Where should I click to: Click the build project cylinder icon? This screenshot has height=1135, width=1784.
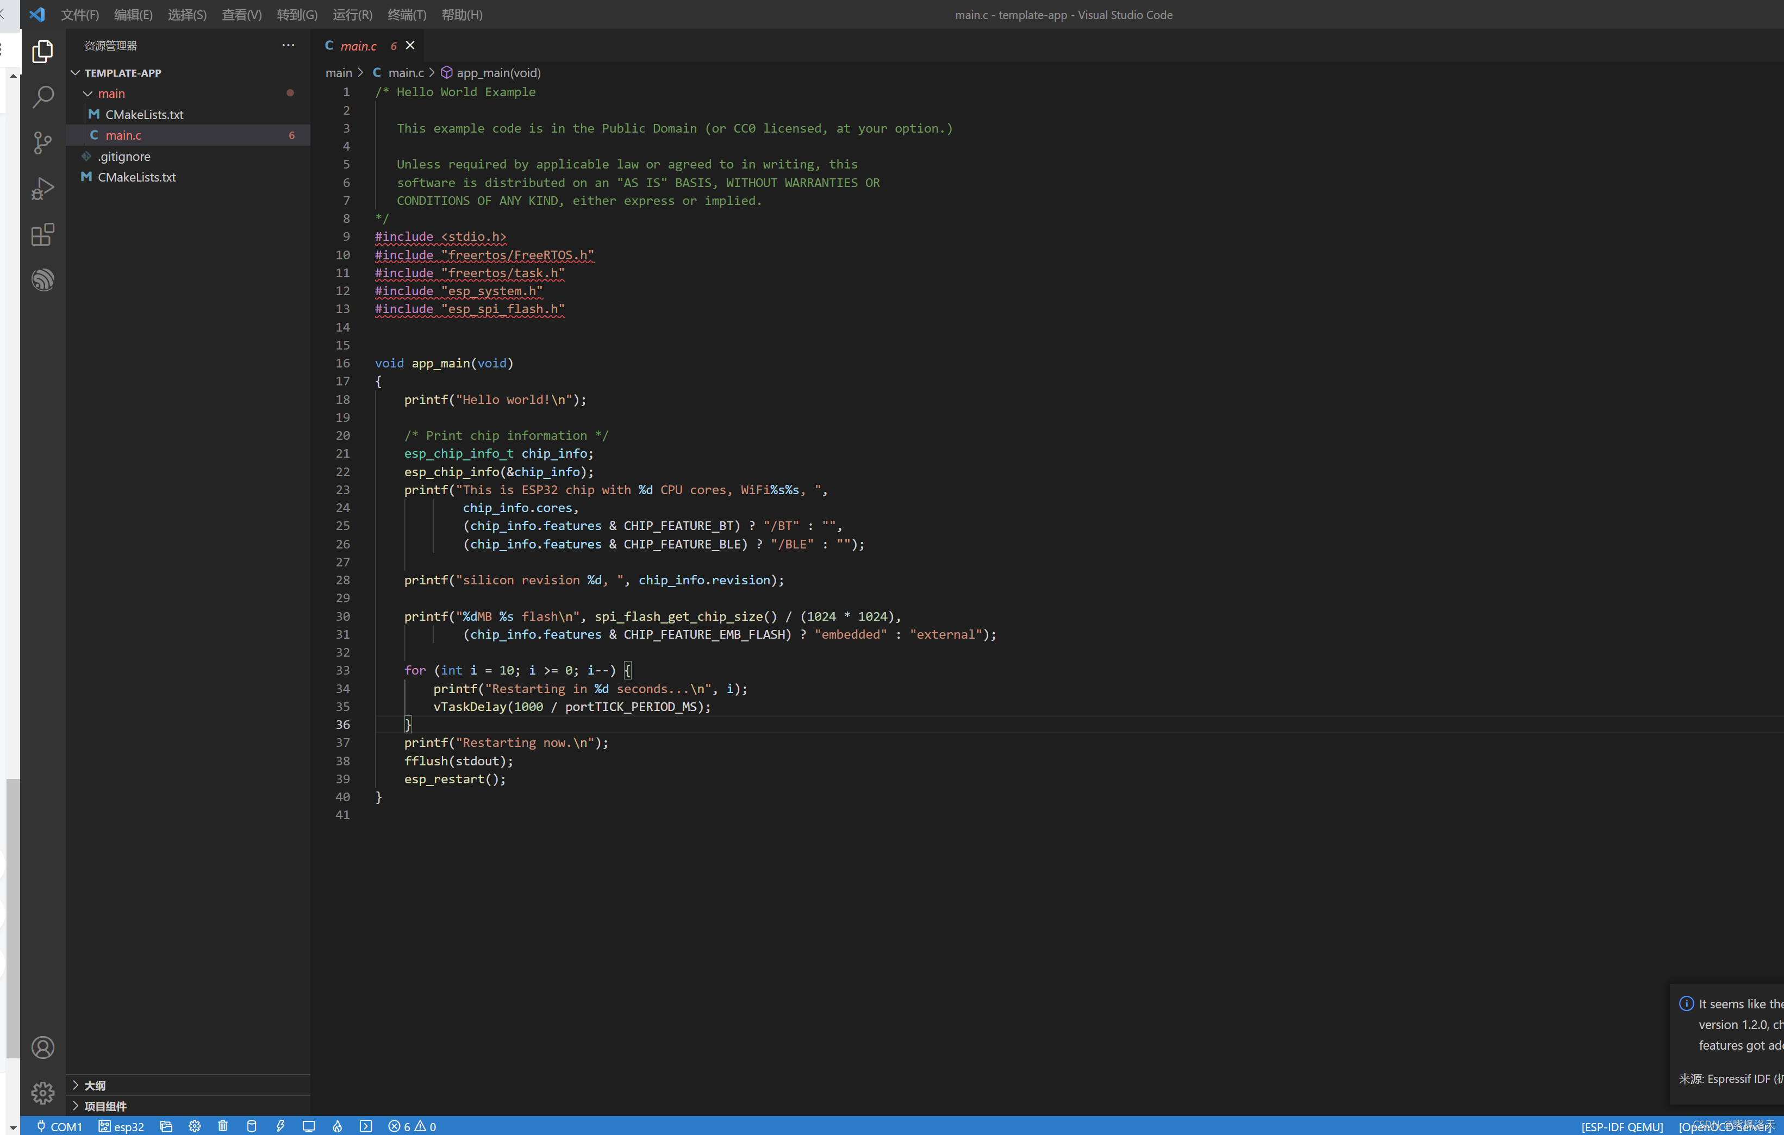tap(251, 1126)
